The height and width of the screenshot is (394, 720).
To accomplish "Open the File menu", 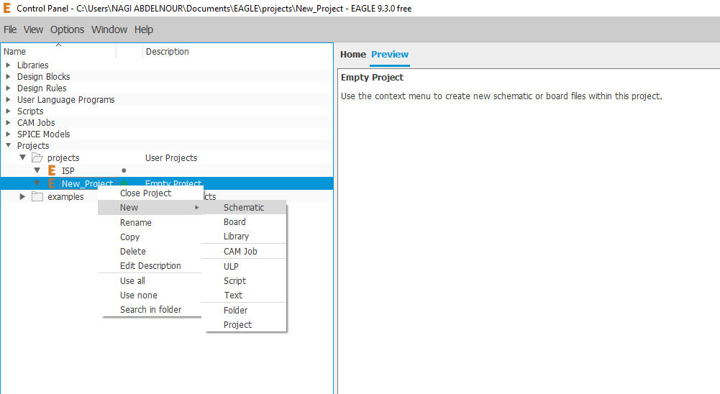I will click(10, 29).
